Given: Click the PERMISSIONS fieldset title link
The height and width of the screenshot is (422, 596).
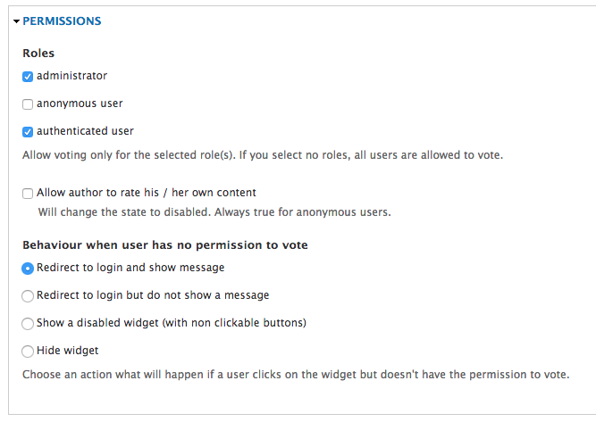Looking at the screenshot, I should pyautogui.click(x=62, y=21).
